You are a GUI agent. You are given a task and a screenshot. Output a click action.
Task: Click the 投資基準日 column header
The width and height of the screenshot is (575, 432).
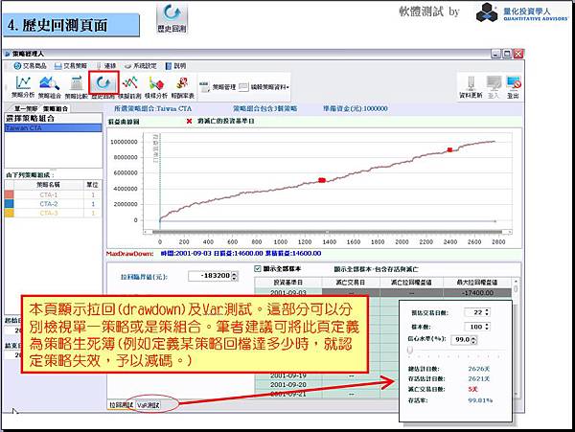[x=288, y=283]
